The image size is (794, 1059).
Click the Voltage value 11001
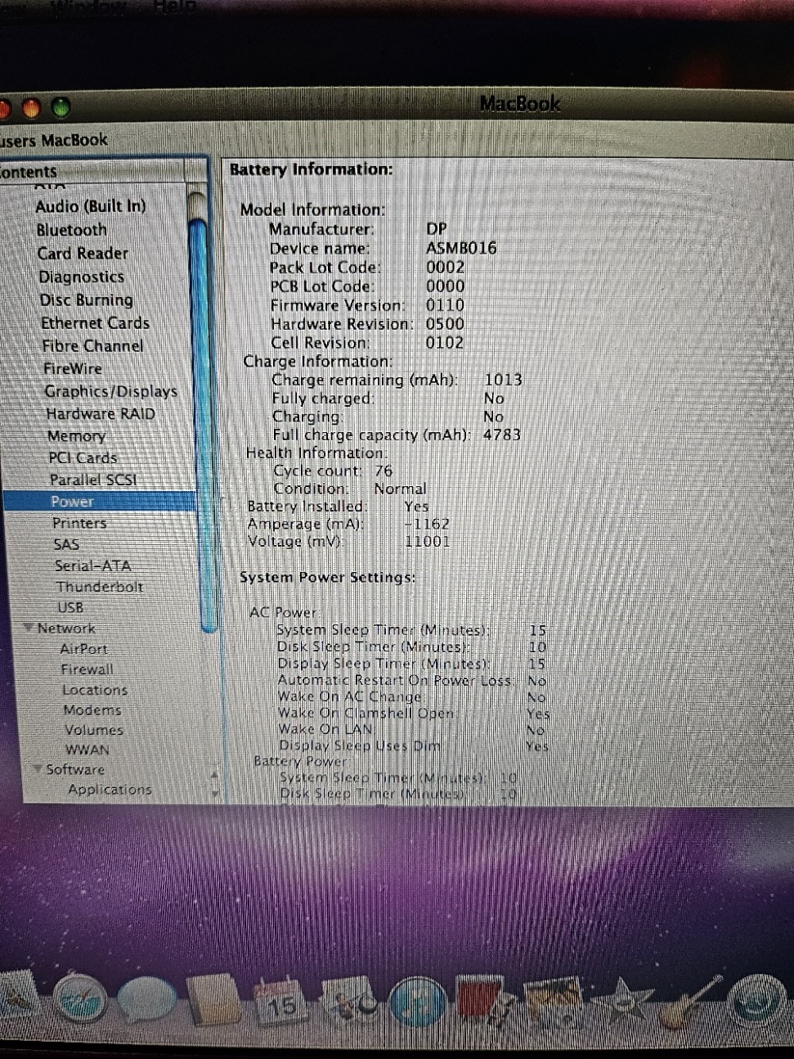coord(428,541)
